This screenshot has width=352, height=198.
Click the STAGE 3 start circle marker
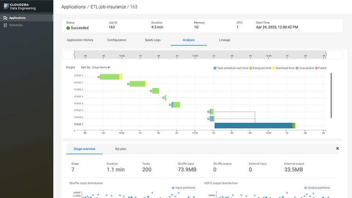tap(163, 98)
